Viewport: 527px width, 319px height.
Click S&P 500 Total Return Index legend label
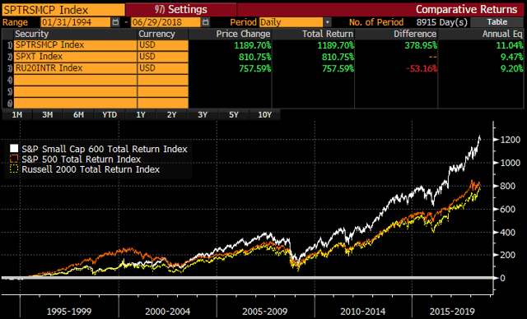click(x=81, y=159)
